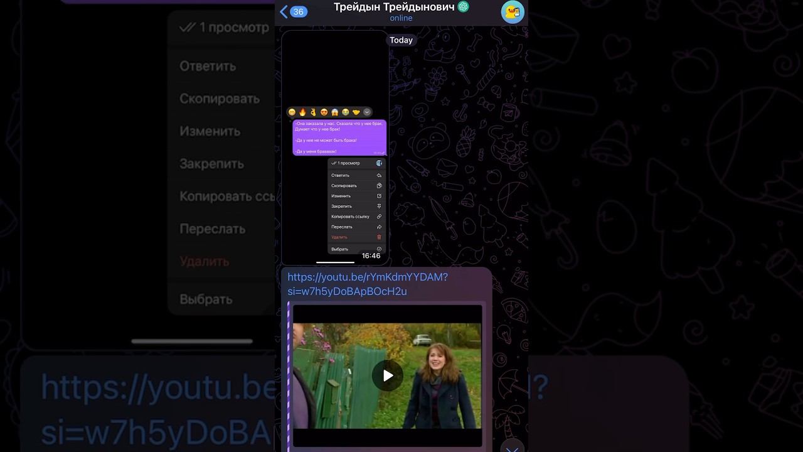The height and width of the screenshot is (452, 803).
Task: Choose red Удалить in the small screenshot menu
Action: pyautogui.click(x=356, y=237)
